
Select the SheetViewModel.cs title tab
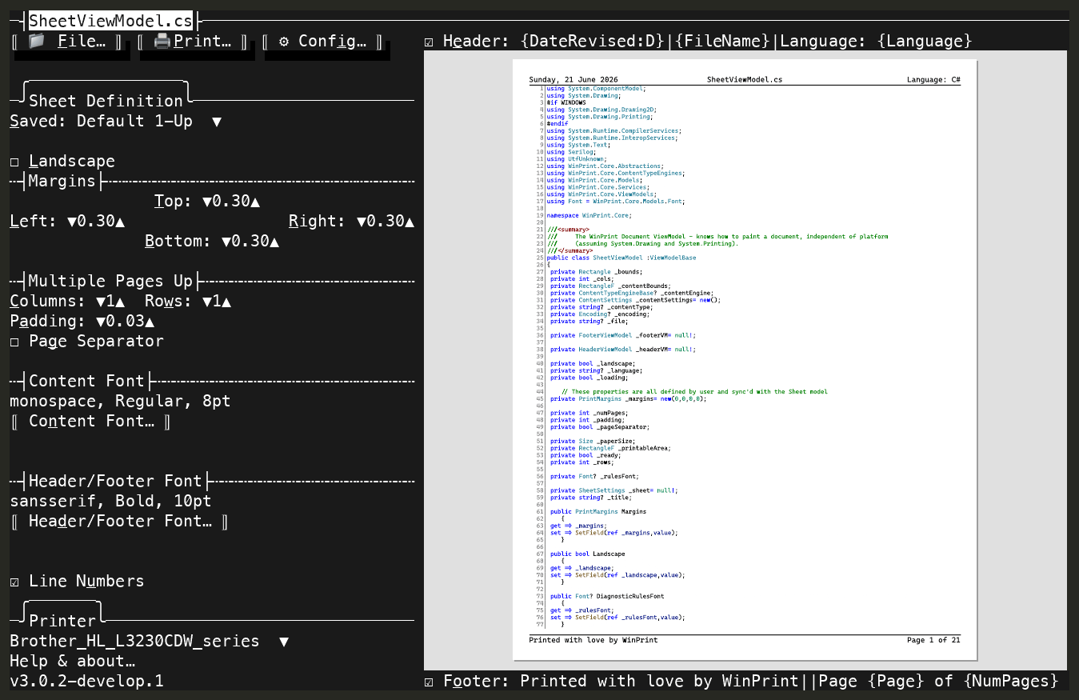pos(110,22)
